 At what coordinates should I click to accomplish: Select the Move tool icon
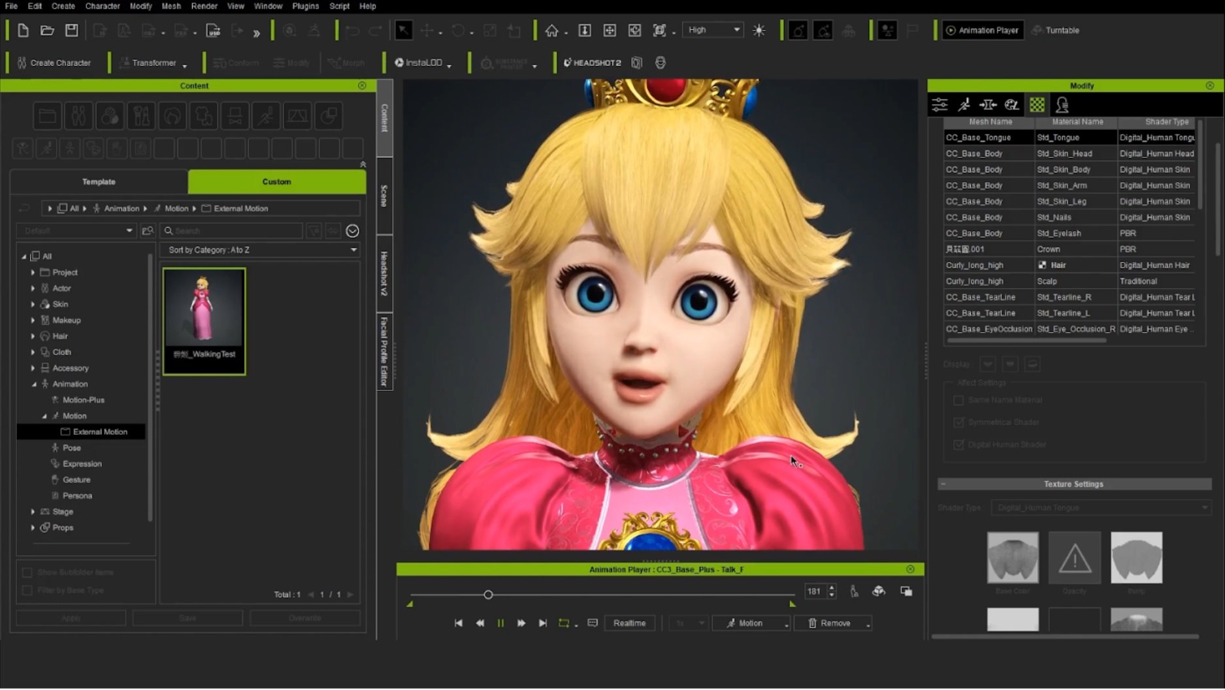click(427, 30)
